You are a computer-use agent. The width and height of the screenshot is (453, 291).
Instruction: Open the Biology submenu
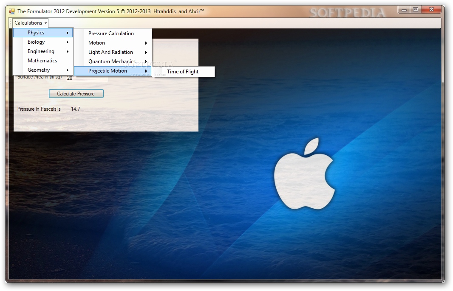click(43, 42)
